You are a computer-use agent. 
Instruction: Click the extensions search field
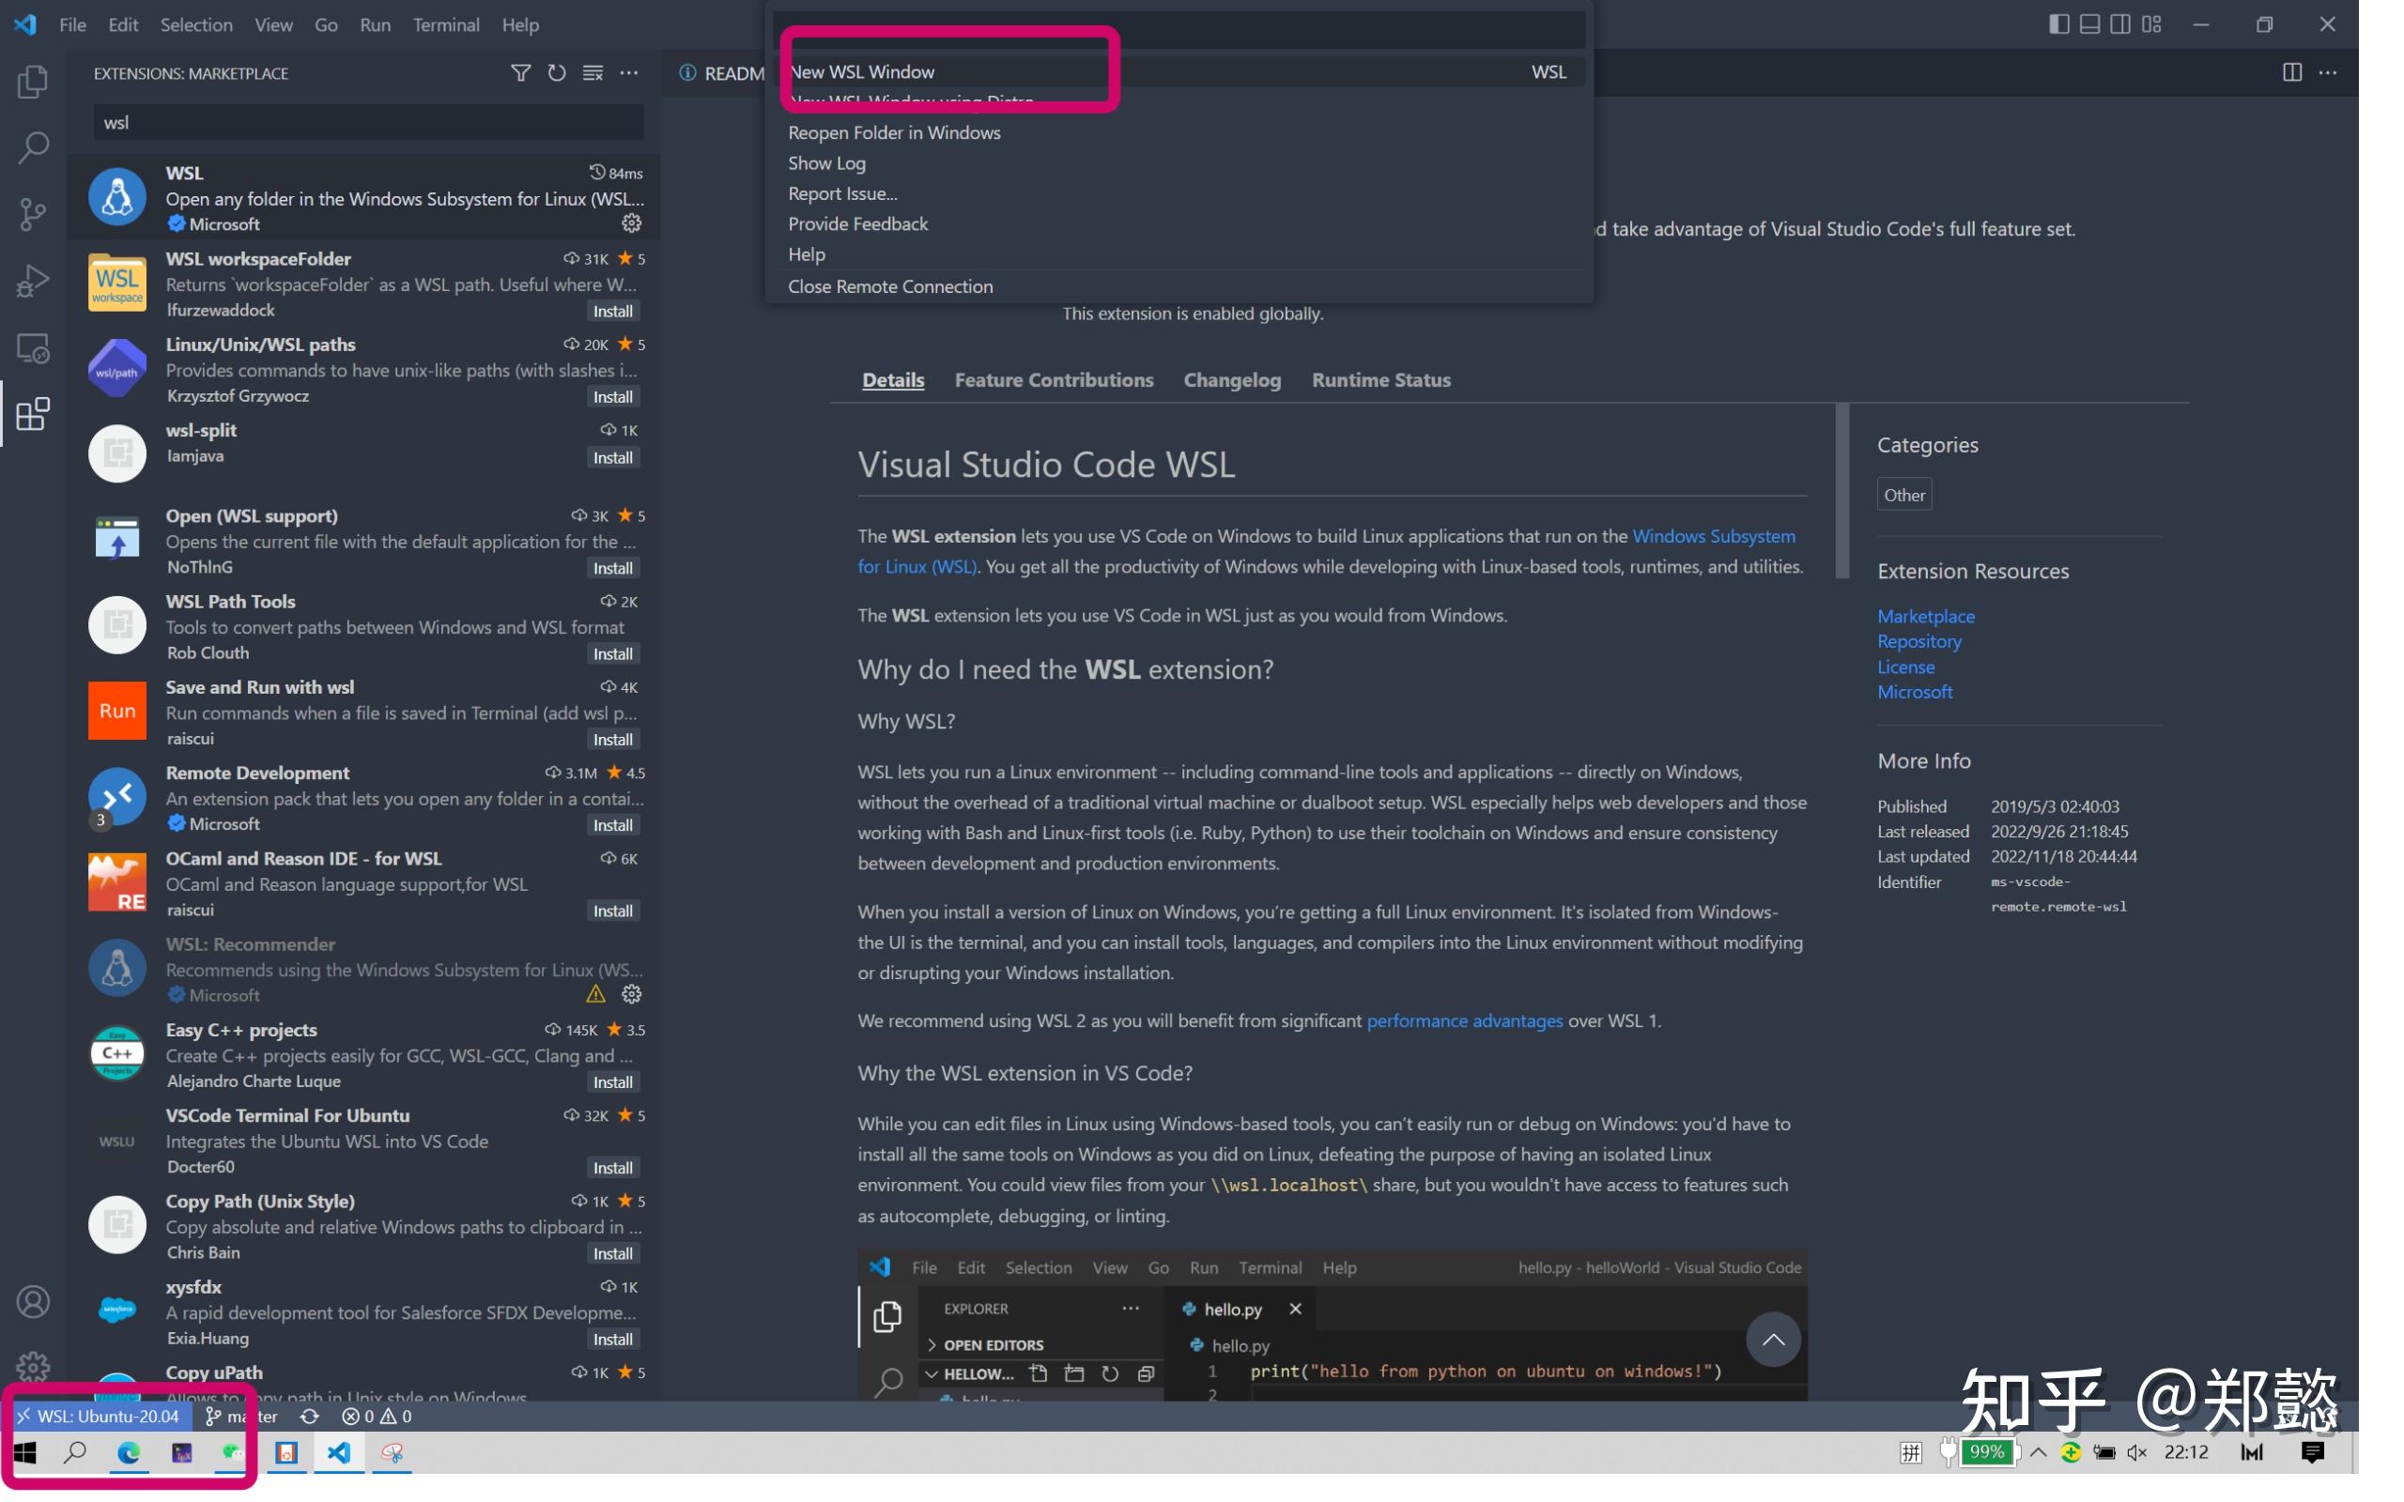[368, 122]
